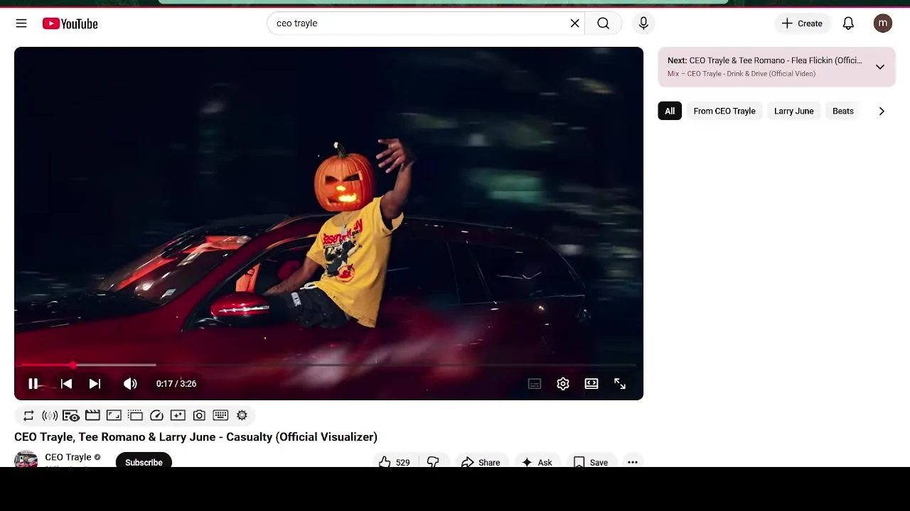This screenshot has width=910, height=511.
Task: Click the Ask button
Action: (537, 461)
